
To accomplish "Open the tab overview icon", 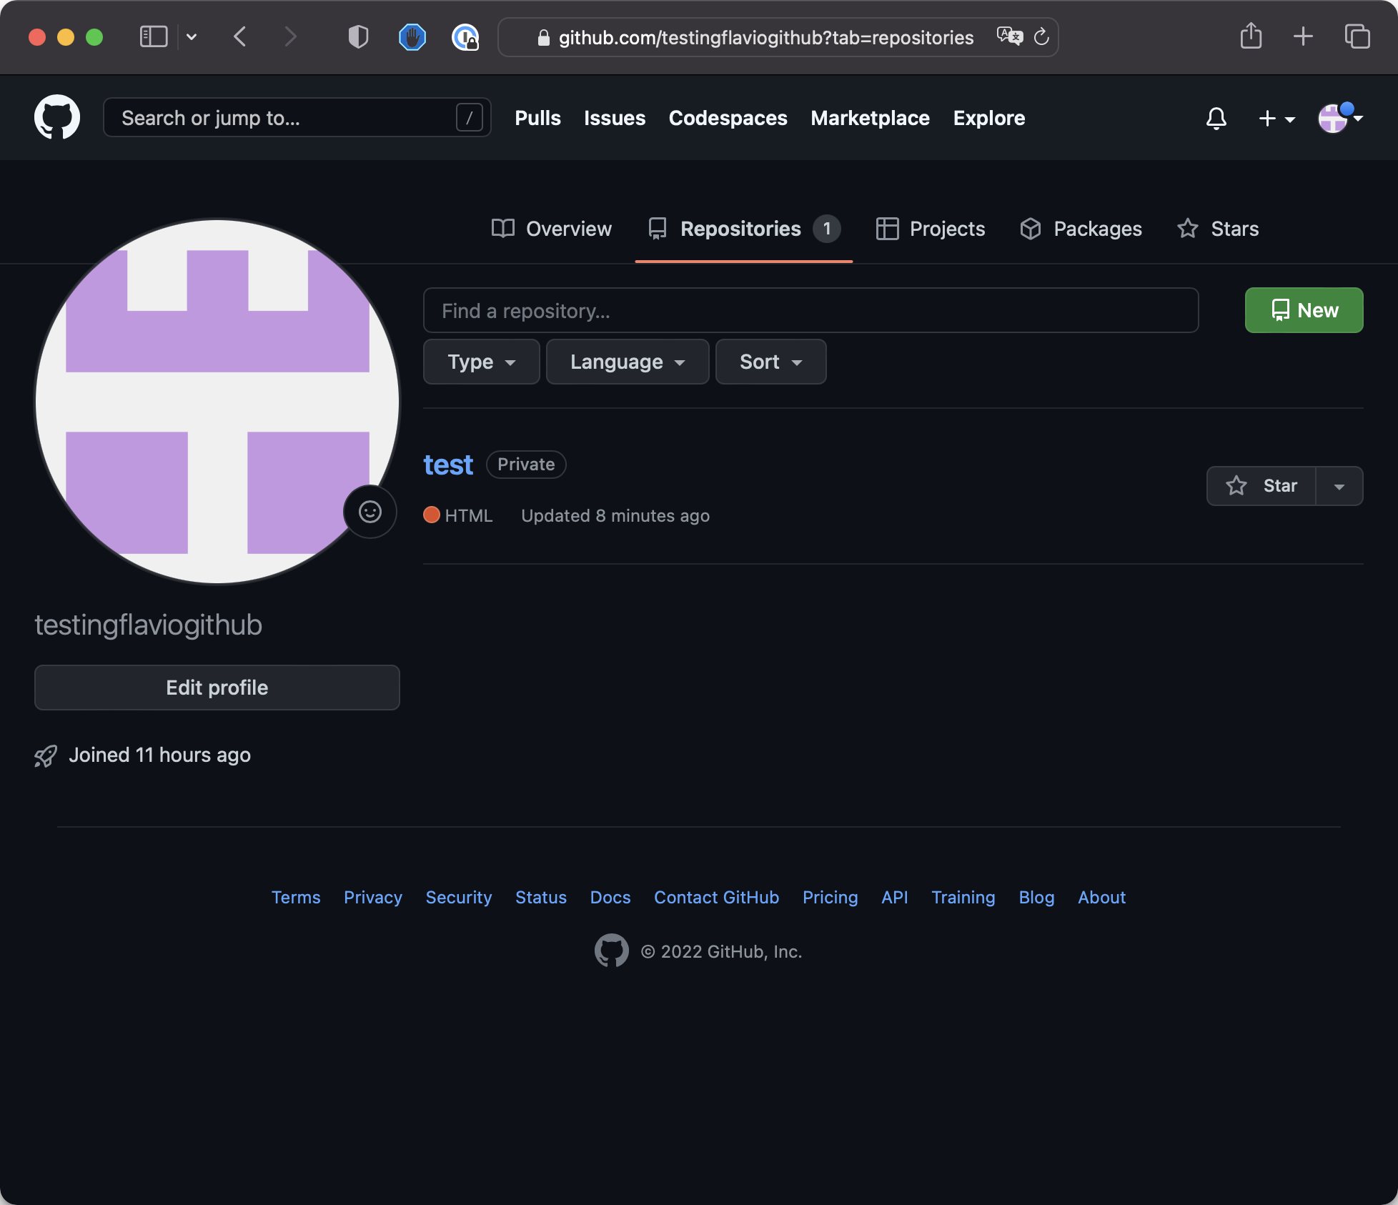I will [x=1357, y=36].
